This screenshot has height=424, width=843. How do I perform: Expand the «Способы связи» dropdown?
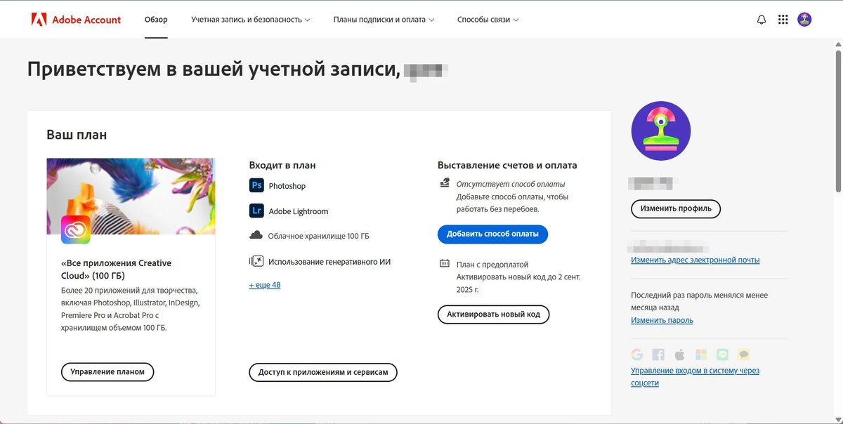click(488, 20)
